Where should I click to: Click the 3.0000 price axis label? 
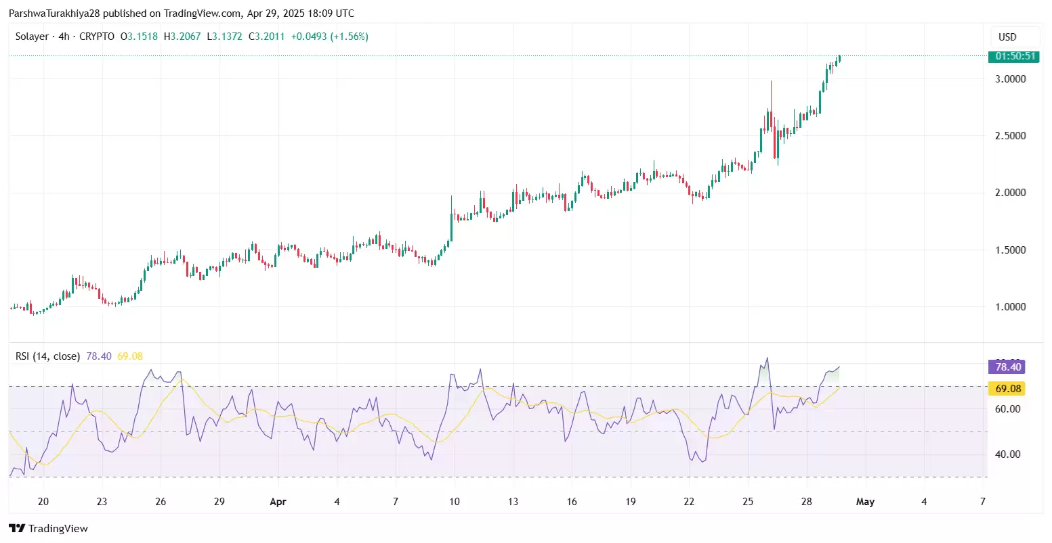(x=1010, y=79)
